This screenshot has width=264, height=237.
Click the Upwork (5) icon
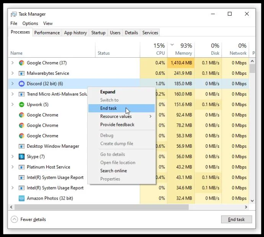click(21, 105)
